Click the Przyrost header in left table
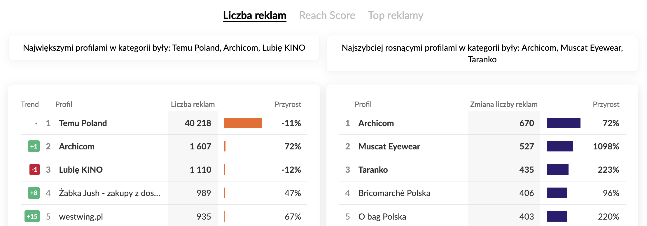This screenshot has height=226, width=647. pyautogui.click(x=288, y=104)
